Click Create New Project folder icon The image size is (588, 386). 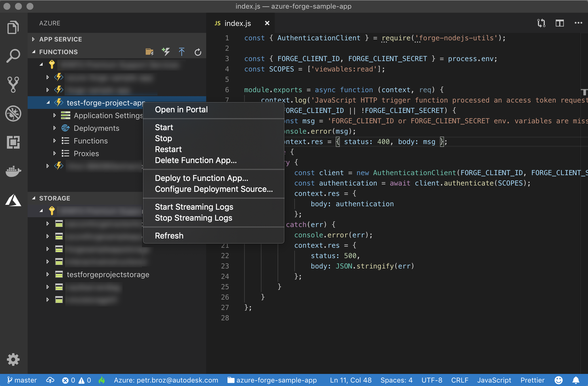pyautogui.click(x=149, y=52)
